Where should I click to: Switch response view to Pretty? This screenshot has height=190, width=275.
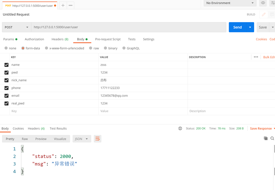coord(10,139)
